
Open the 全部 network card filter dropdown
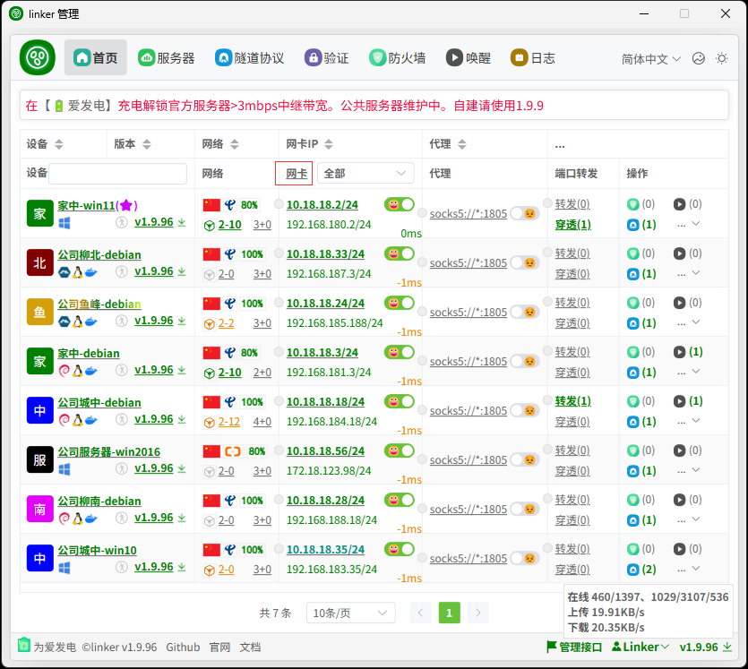pos(365,173)
